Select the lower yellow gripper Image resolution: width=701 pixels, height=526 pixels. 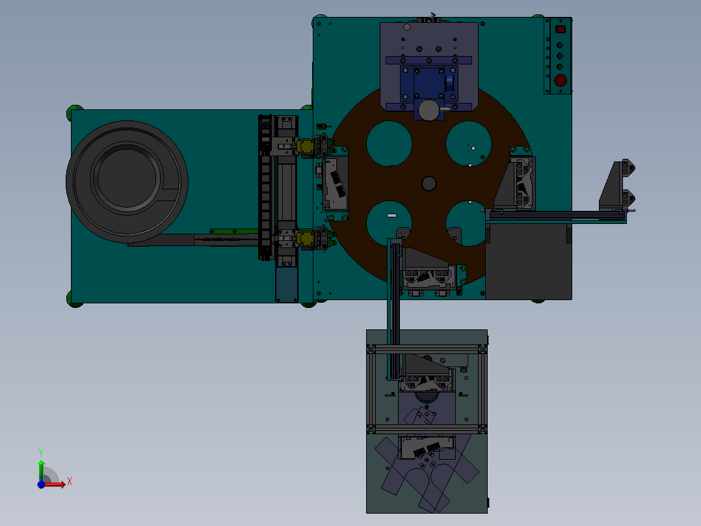click(306, 238)
